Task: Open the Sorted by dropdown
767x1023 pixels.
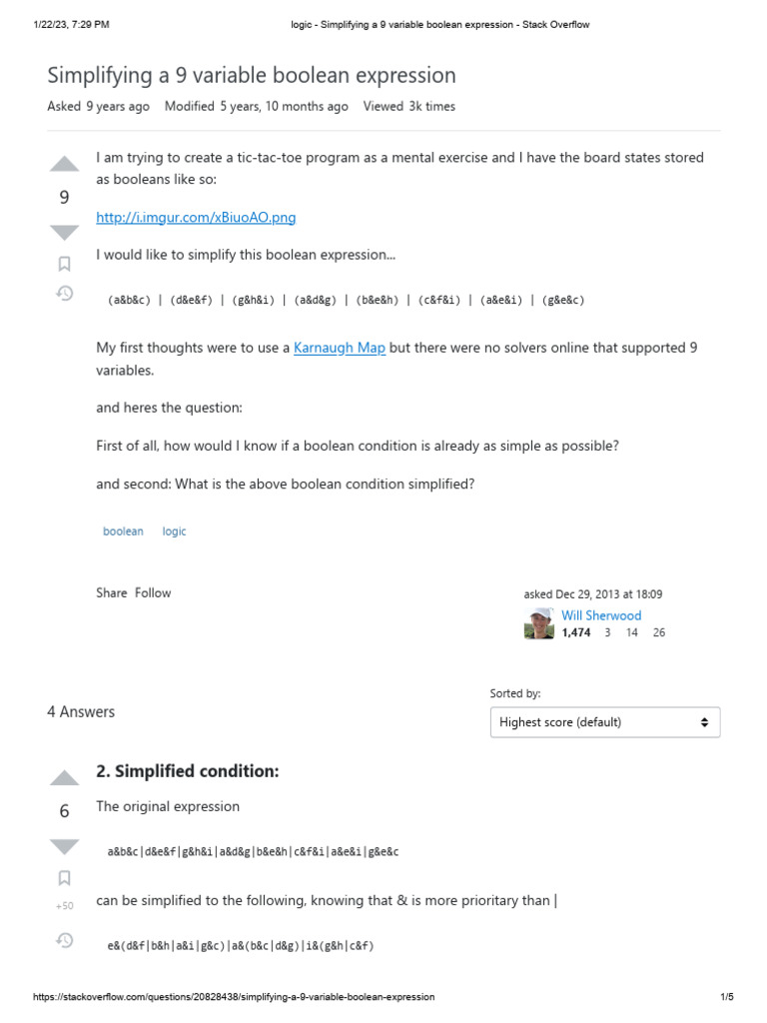Action: pos(604,721)
